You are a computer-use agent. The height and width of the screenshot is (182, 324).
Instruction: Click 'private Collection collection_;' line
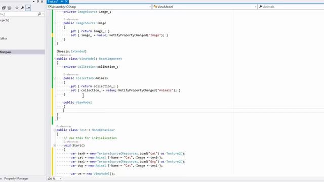tap(91, 67)
